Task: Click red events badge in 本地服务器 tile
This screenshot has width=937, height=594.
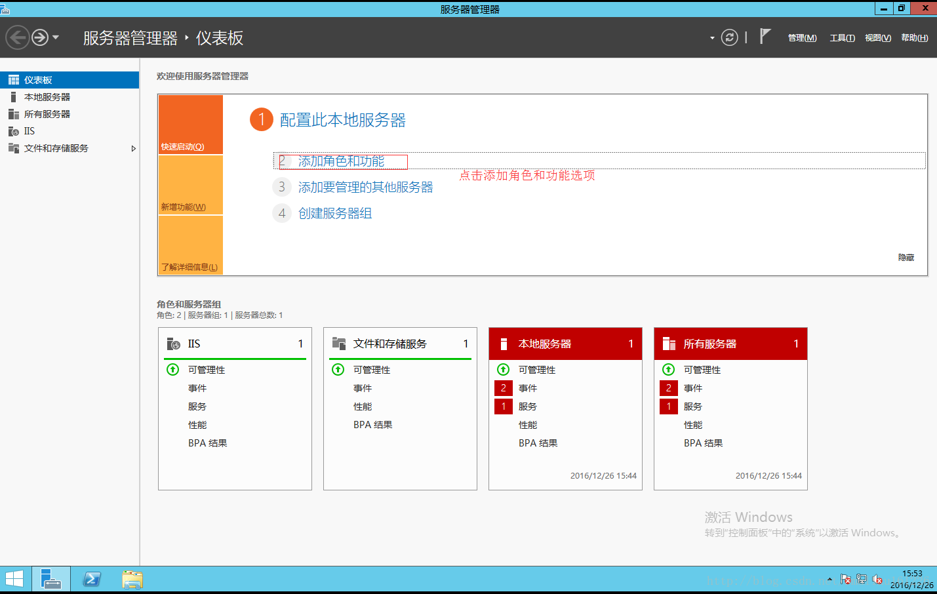Action: [503, 388]
